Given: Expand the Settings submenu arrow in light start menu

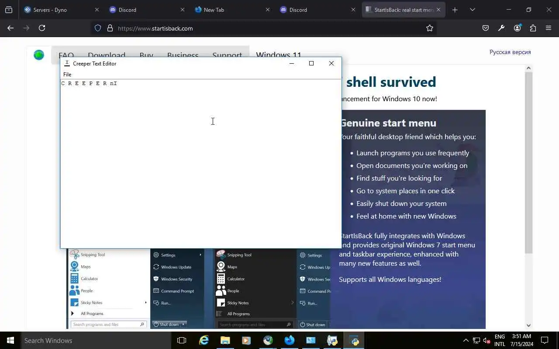Looking at the screenshot, I should (200, 255).
